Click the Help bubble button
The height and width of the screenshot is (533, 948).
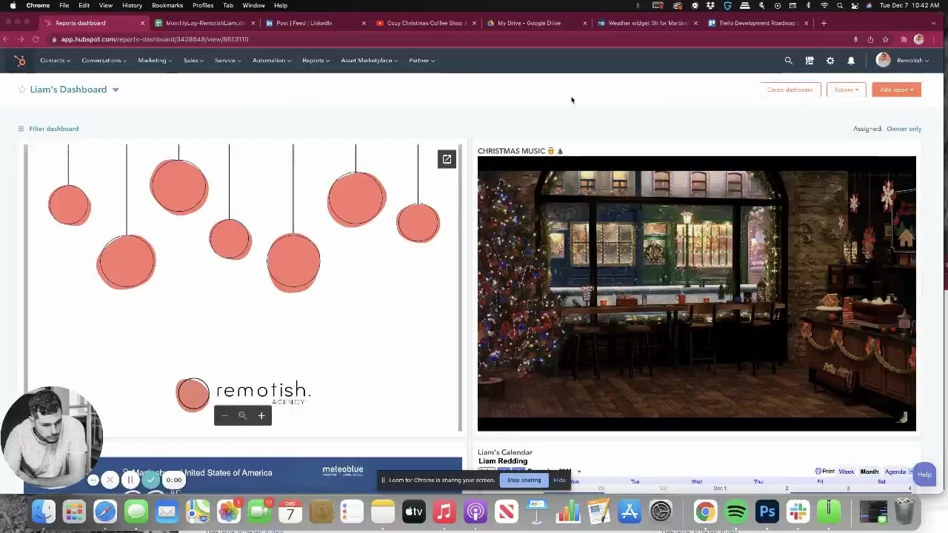(x=924, y=475)
